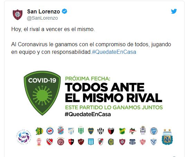Click the green COVID-19 shield graphic
The image size is (187, 157).
(x=42, y=93)
